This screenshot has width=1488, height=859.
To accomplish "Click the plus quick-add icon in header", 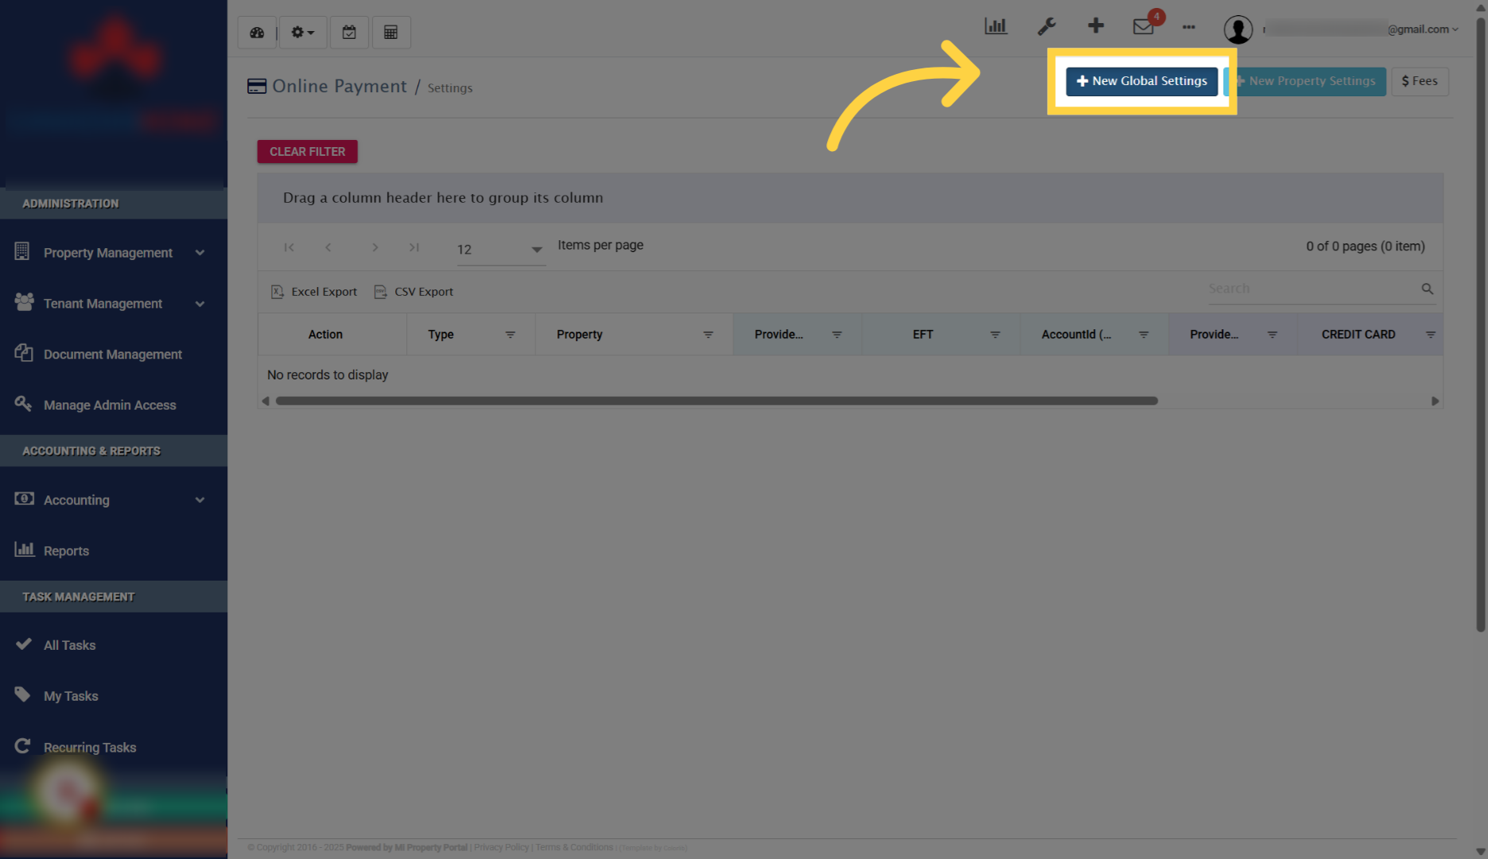I will [1096, 26].
